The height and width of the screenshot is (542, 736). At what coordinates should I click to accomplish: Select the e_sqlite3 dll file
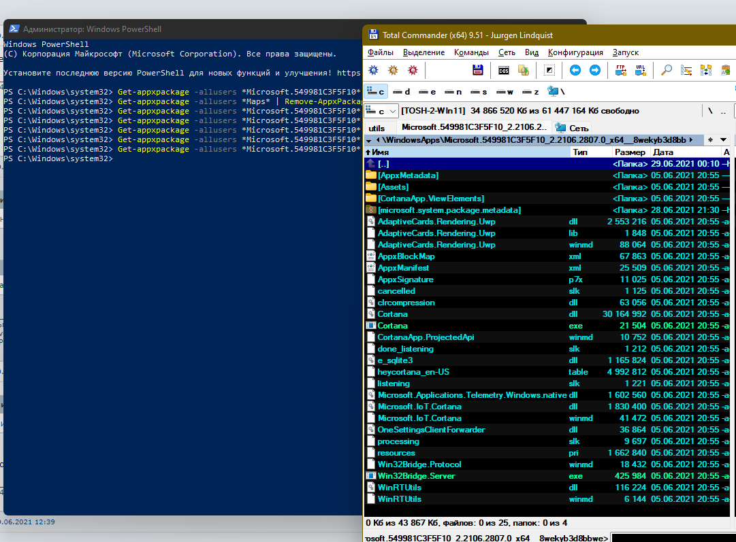pyautogui.click(x=547, y=360)
